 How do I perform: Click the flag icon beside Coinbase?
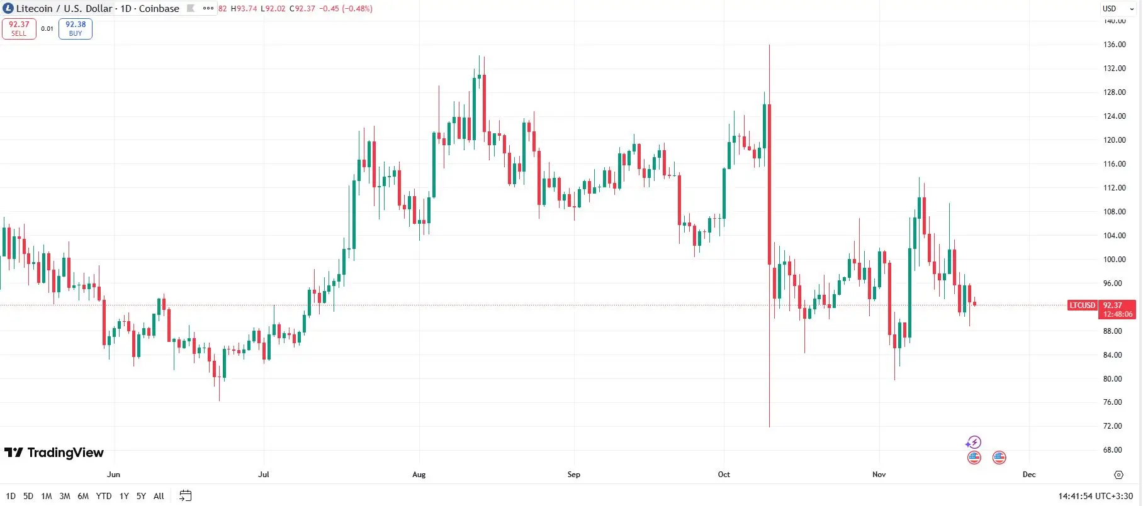click(191, 8)
